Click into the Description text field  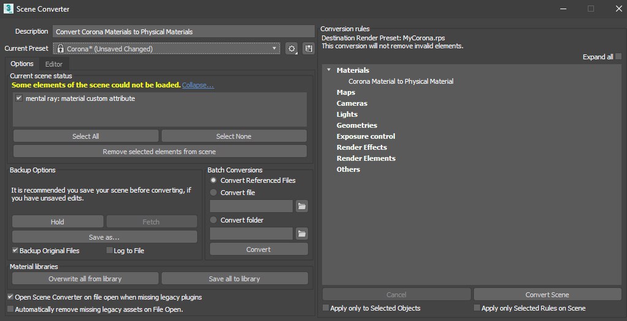coord(184,32)
